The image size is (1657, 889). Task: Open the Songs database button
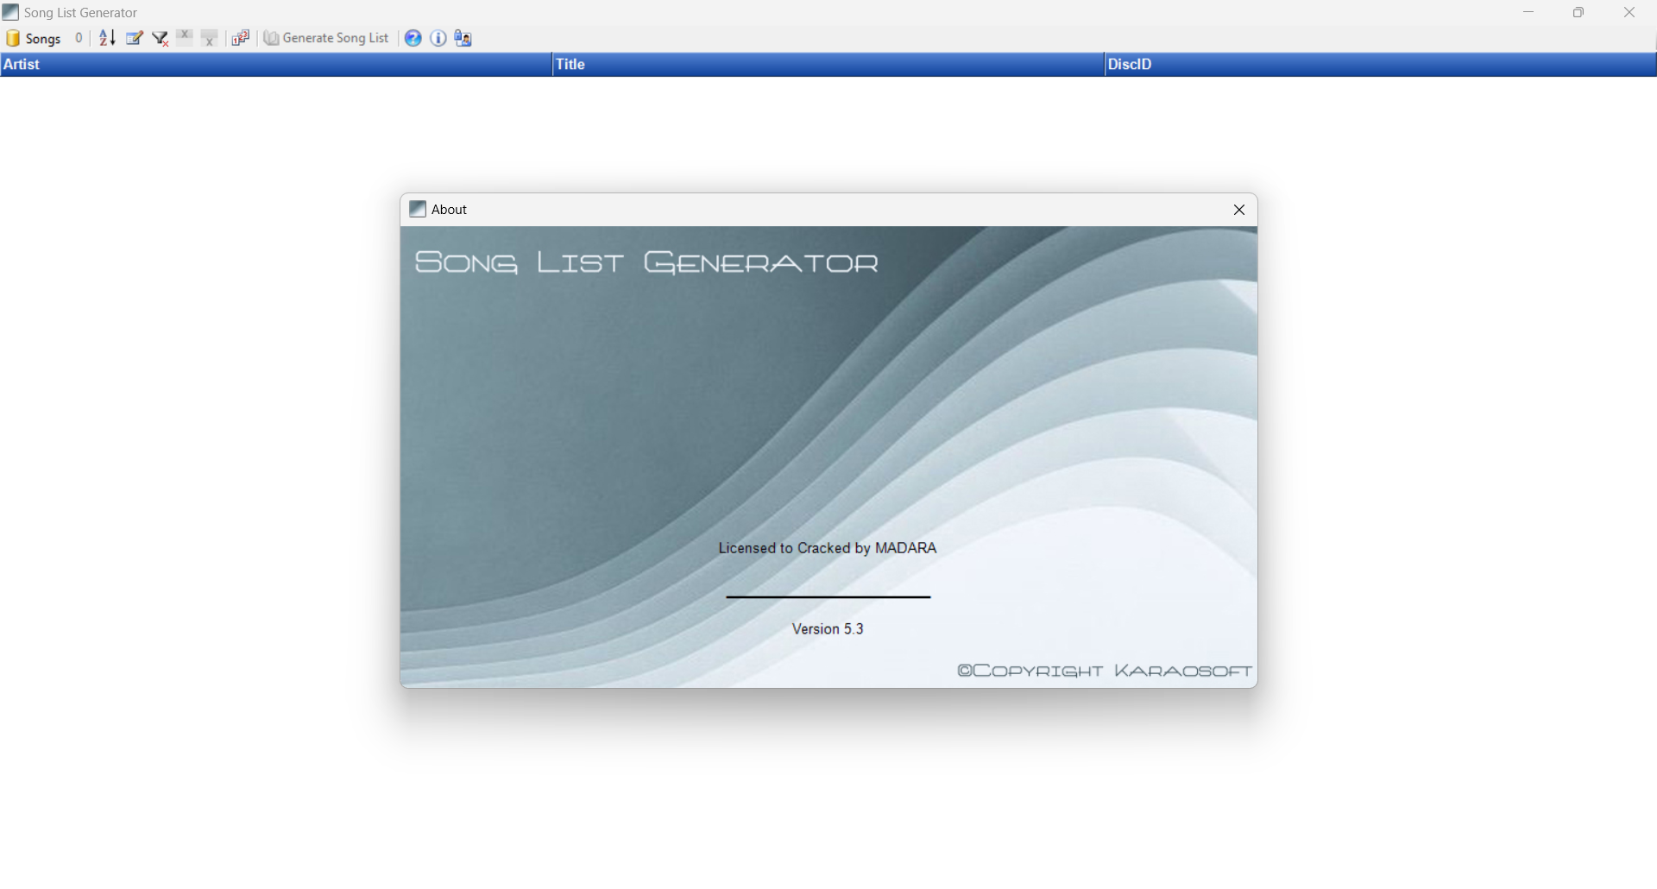34,38
